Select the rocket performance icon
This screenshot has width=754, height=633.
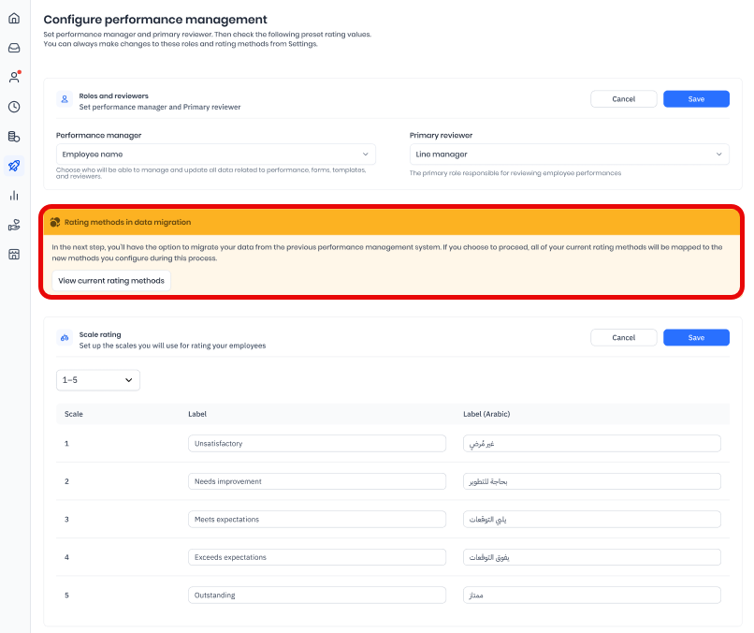pos(14,166)
